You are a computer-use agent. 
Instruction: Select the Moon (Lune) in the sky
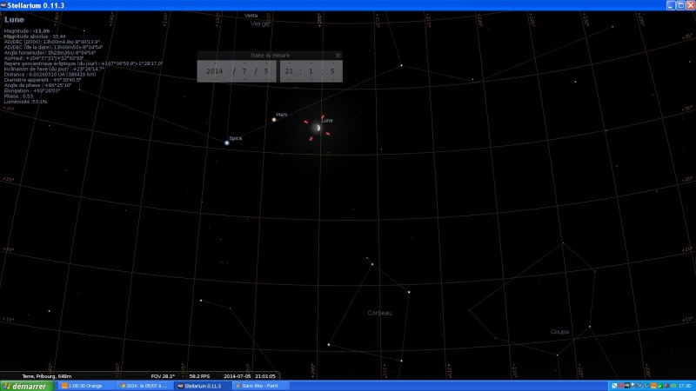pos(317,128)
